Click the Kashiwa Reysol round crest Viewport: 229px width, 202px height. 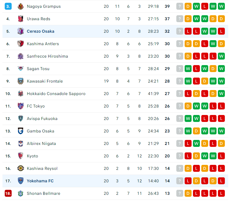tap(21, 168)
